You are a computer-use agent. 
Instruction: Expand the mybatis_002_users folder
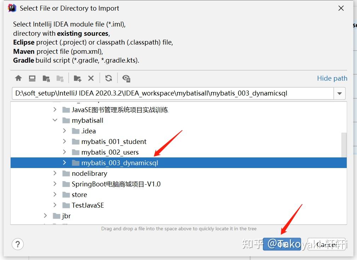(64, 152)
